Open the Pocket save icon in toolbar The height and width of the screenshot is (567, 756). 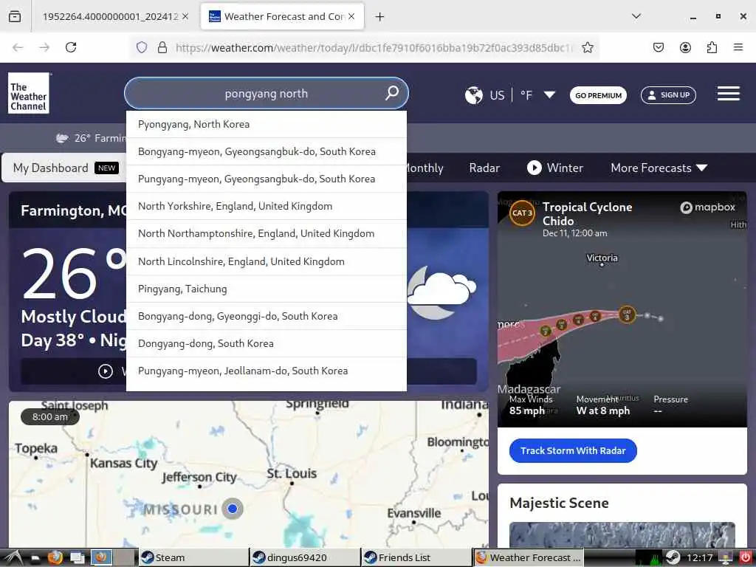pos(658,47)
